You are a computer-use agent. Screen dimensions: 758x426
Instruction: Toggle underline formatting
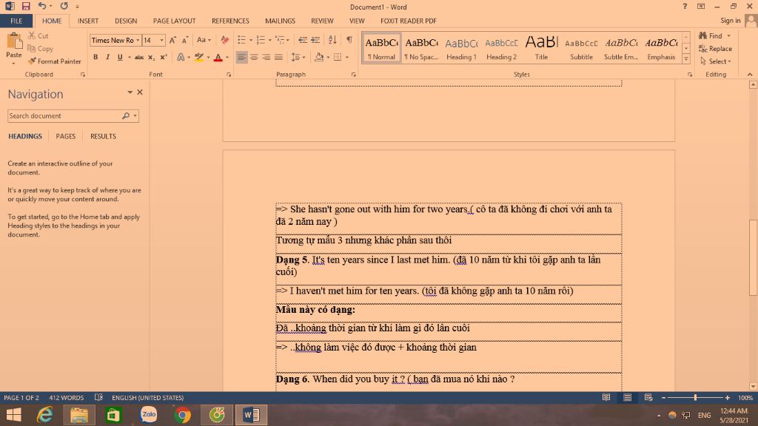point(120,57)
